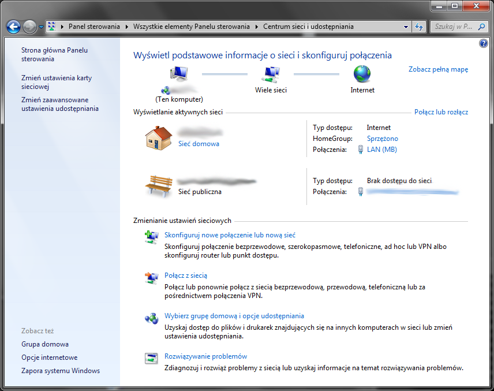This screenshot has width=494, height=391.
Task: Click the public network bench icon
Action: (x=158, y=185)
